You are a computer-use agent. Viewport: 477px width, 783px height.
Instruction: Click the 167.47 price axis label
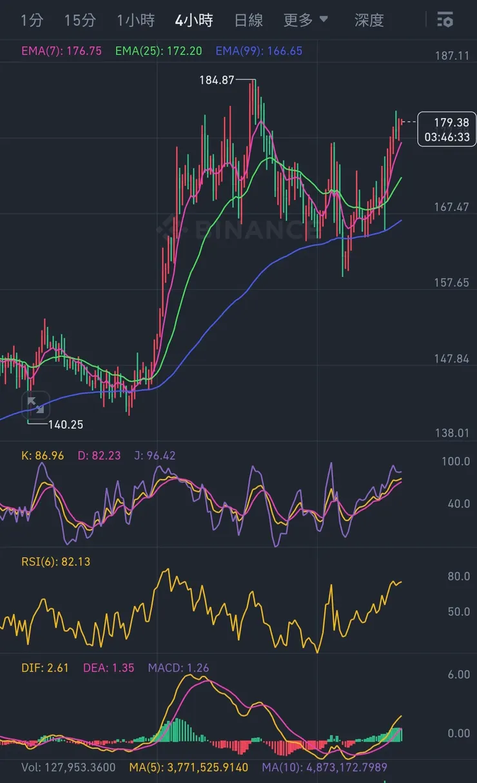[452, 207]
